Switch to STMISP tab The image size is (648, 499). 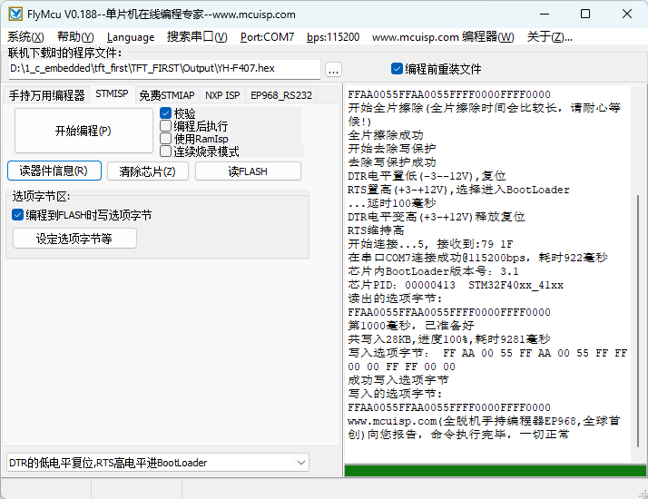click(x=112, y=93)
